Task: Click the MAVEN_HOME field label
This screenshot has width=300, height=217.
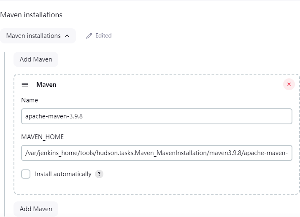Action: click(43, 137)
